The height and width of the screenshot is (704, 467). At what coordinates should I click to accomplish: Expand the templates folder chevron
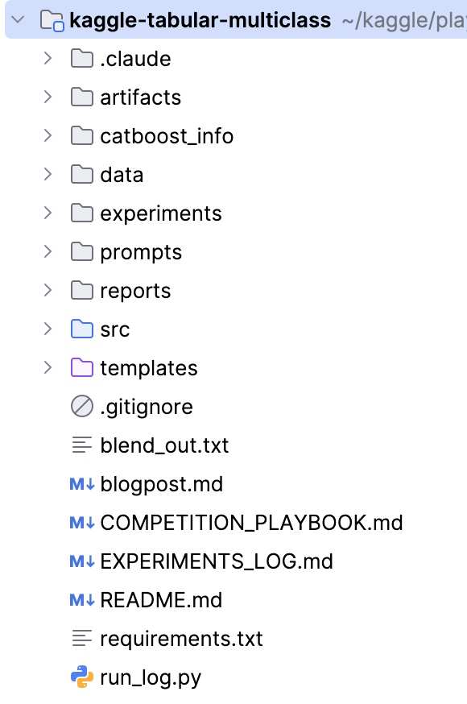click(48, 368)
